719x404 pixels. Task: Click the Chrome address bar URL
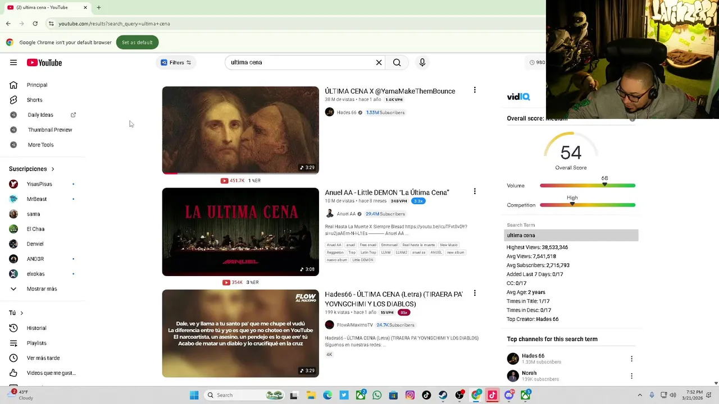tap(114, 24)
